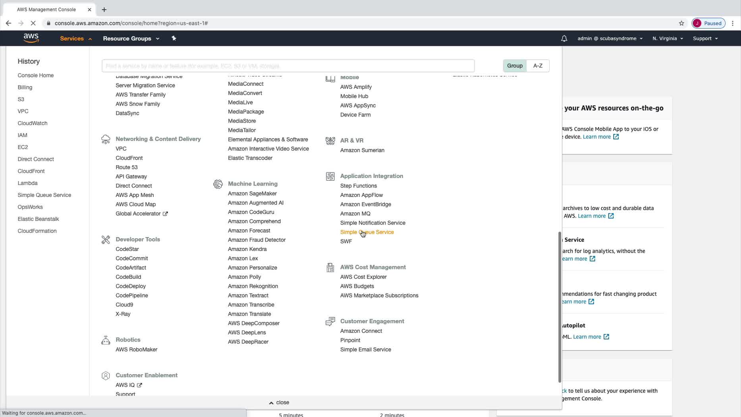Open AWS RoboMaker service
This screenshot has width=741, height=417.
137,349
